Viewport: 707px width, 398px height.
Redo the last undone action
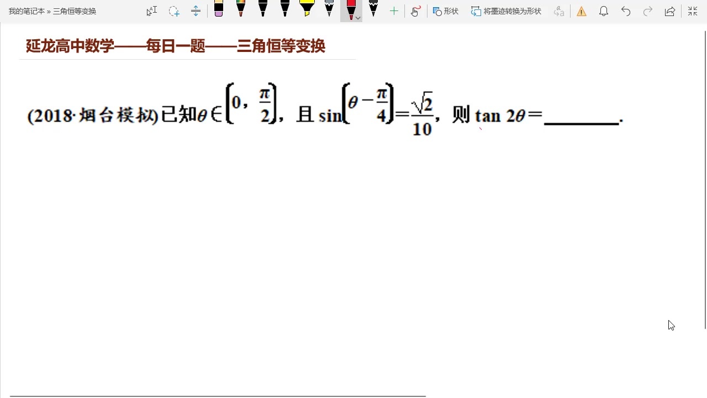pyautogui.click(x=648, y=11)
